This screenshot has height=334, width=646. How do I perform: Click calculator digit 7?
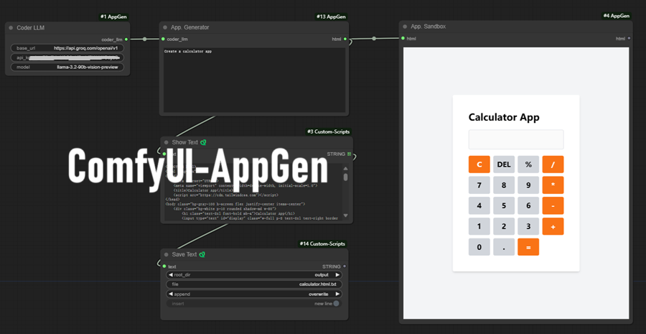click(479, 185)
